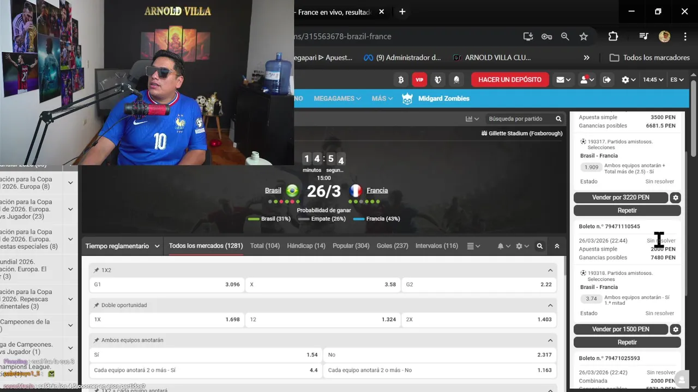Image resolution: width=698 pixels, height=392 pixels.
Task: Open Chrome media control icon
Action: pyautogui.click(x=644, y=36)
